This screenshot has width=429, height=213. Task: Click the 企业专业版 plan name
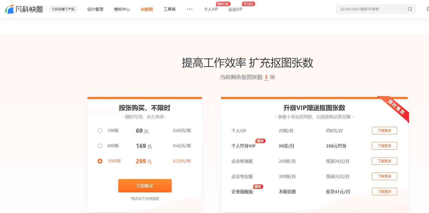242,177
